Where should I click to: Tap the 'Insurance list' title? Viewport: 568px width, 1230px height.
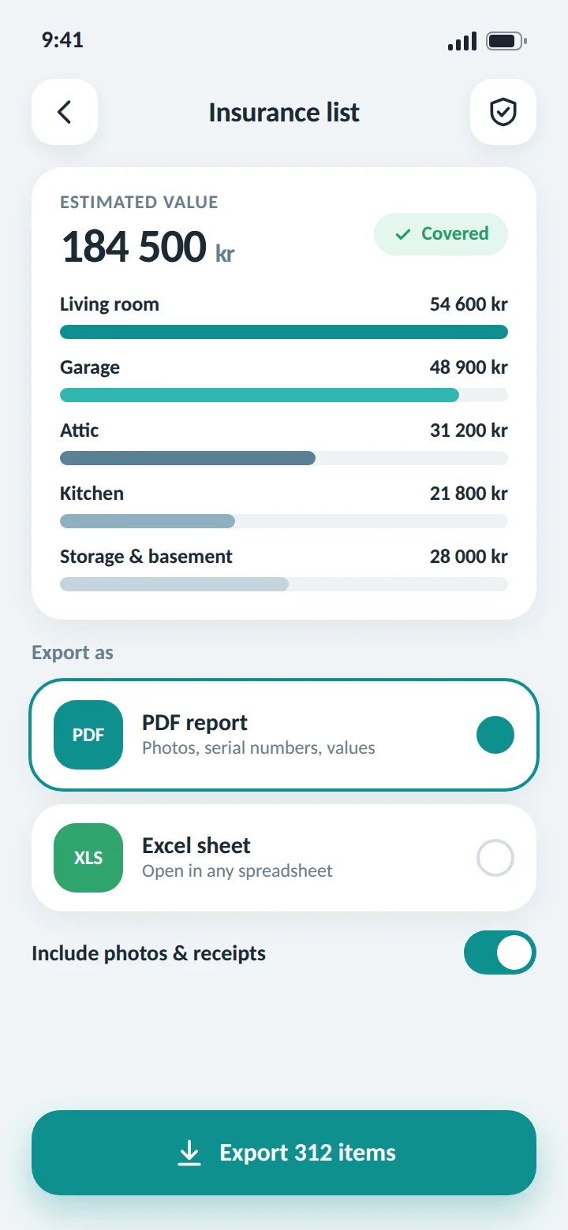[284, 113]
